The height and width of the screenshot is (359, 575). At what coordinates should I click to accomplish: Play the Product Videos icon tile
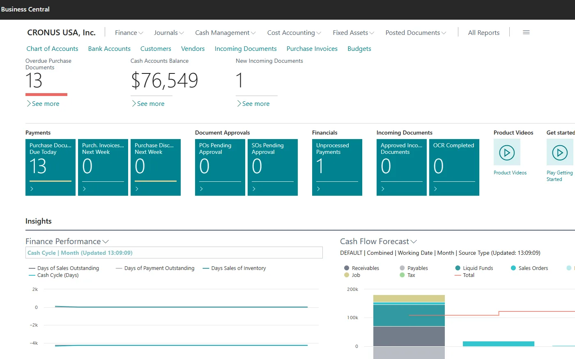coord(507,152)
